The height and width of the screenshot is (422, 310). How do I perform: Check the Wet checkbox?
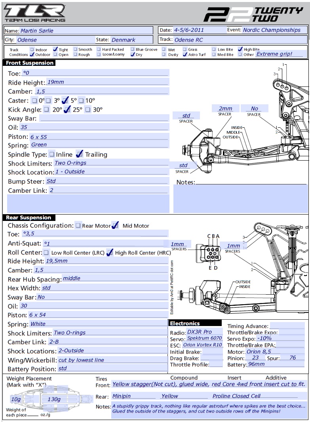click(x=164, y=49)
